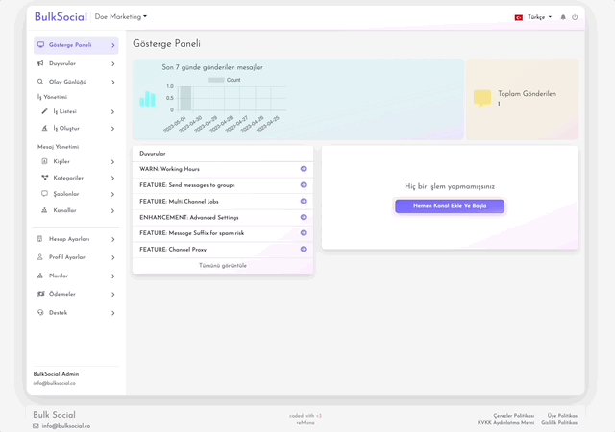Toggle the Count legend in chart
The height and width of the screenshot is (432, 615).
coord(225,80)
